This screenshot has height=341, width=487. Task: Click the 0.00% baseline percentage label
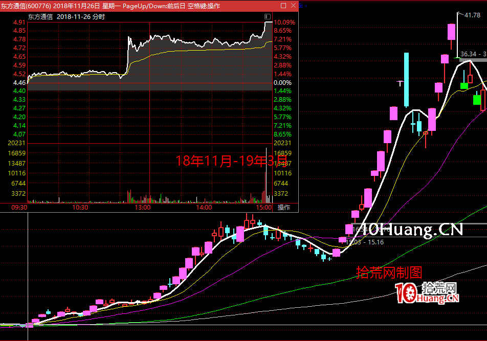[x=282, y=83]
